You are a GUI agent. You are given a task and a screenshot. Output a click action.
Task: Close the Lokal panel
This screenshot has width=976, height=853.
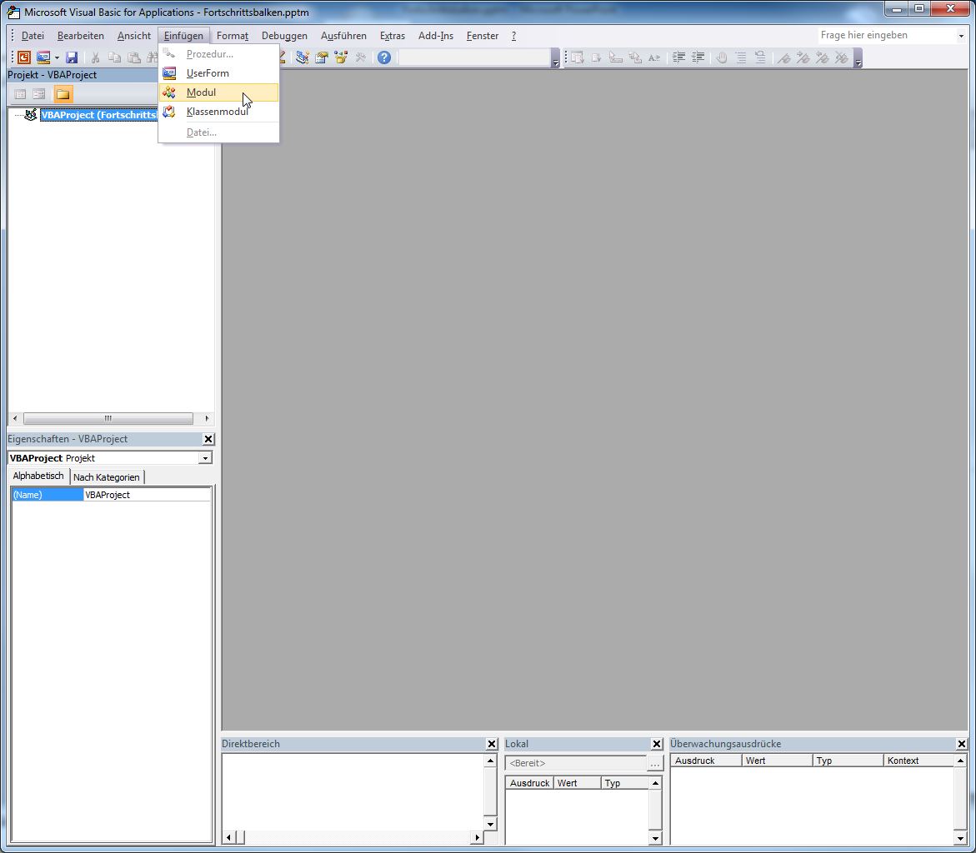(657, 744)
